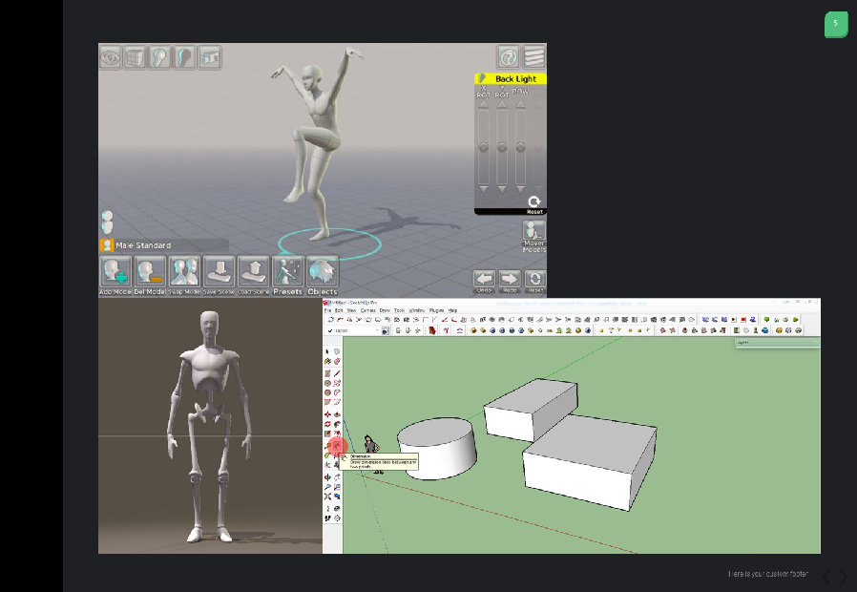This screenshot has width=857, height=592.
Task: Click the Undo arrow button
Action: pyautogui.click(x=484, y=281)
